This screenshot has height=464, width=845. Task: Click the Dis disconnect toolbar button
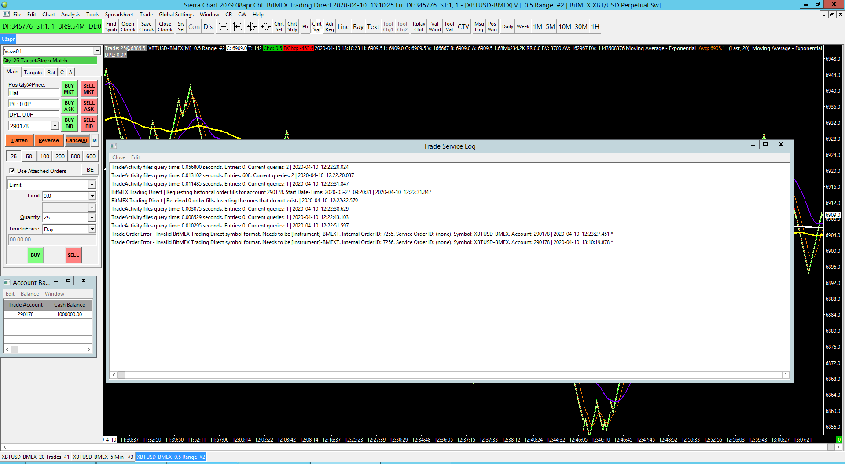[208, 27]
